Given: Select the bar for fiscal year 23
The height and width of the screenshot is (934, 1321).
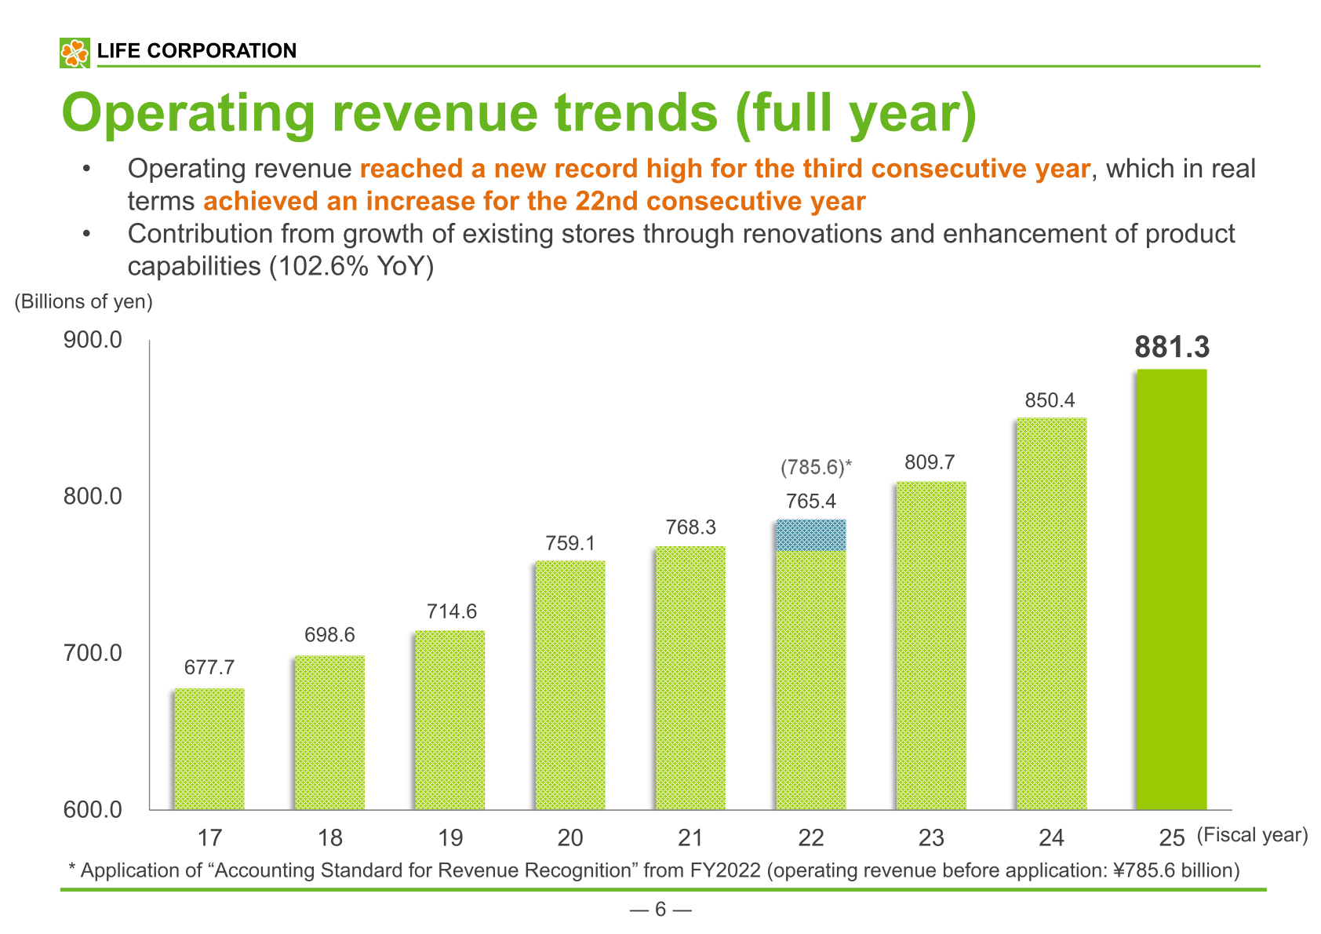Looking at the screenshot, I should [931, 645].
